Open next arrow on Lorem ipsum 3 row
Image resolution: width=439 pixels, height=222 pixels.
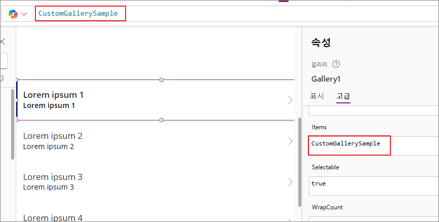pos(290,182)
